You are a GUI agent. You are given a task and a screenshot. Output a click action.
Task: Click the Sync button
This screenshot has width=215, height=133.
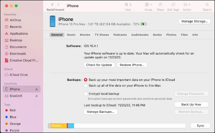coord(200,126)
